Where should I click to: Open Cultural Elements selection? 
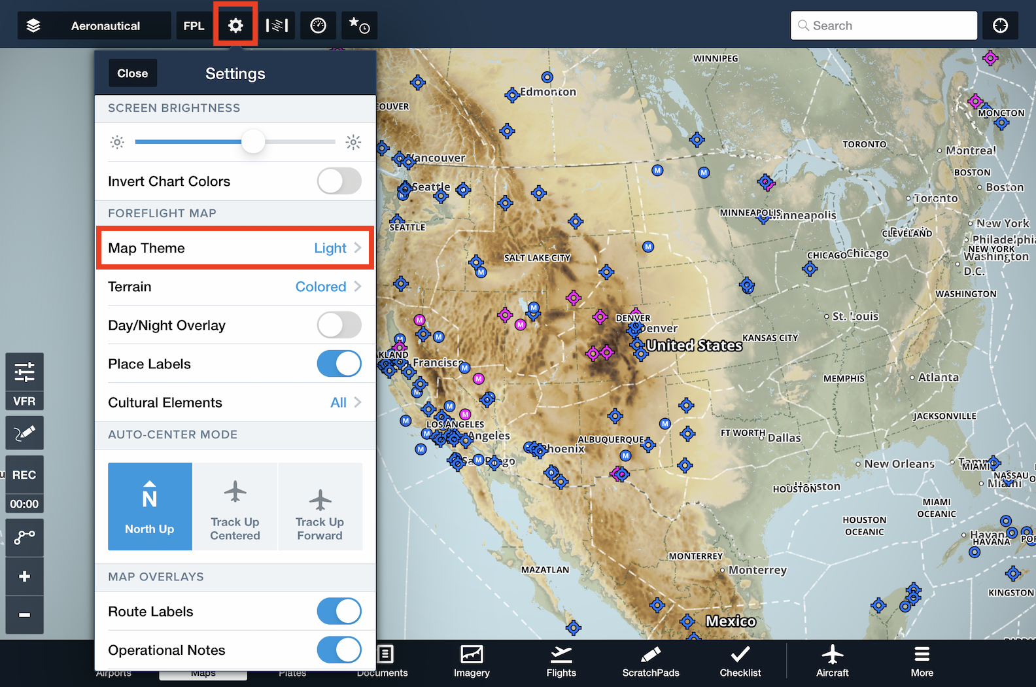pos(235,402)
